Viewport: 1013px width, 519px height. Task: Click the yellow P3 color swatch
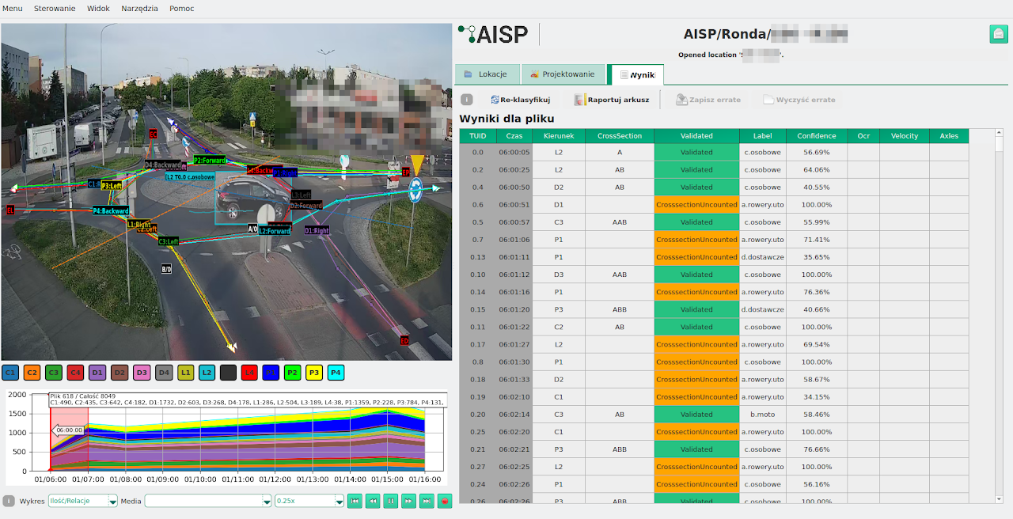pyautogui.click(x=314, y=372)
